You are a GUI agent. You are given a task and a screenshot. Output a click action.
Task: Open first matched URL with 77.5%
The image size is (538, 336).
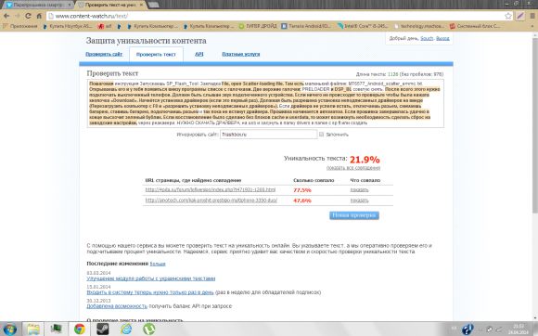[211, 189]
